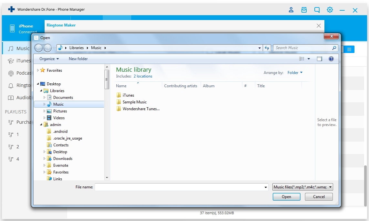Collapse the Desktop root node

pos(38,84)
